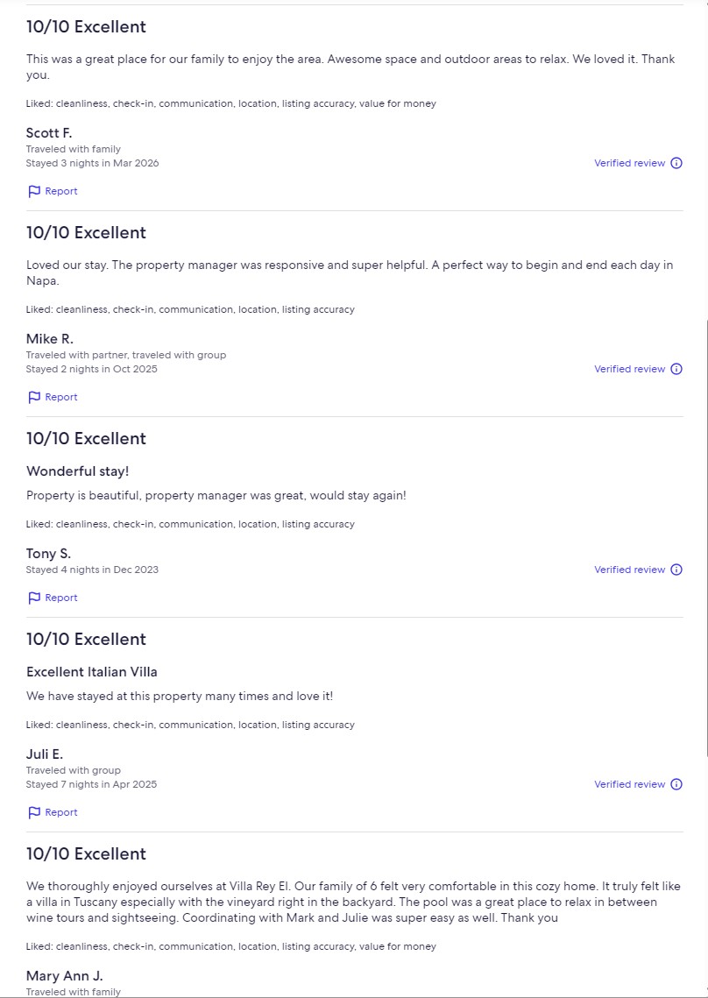Click info icon beside Tony S.'s verified review
Image resolution: width=708 pixels, height=998 pixels.
[x=676, y=570]
